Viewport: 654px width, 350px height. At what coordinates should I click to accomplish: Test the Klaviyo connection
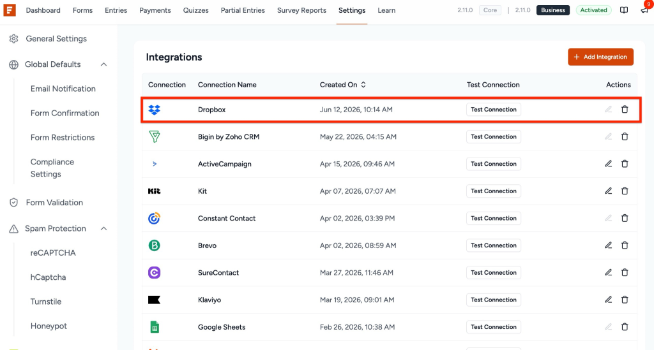tap(494, 300)
